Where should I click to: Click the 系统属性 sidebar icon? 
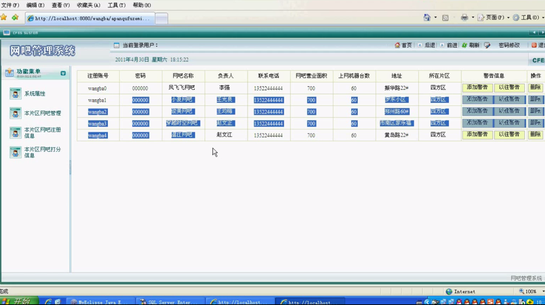(15, 94)
